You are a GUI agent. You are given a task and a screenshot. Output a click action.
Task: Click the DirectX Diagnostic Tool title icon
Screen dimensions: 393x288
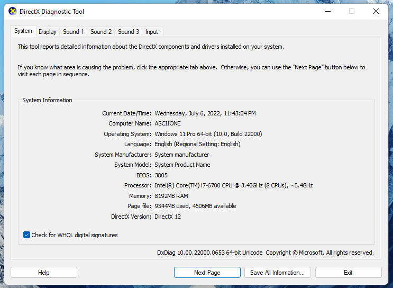[13, 11]
